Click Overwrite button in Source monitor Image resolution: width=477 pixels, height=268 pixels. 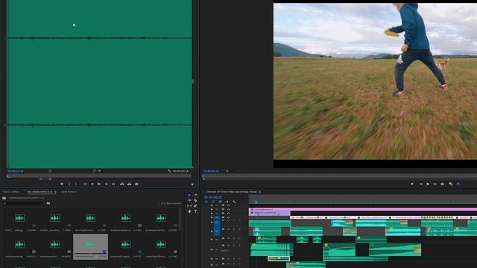pos(129,184)
